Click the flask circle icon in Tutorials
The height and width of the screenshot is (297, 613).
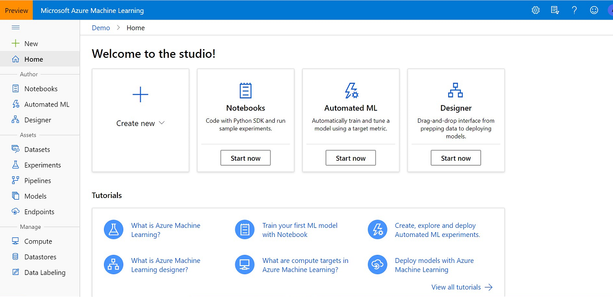(114, 230)
